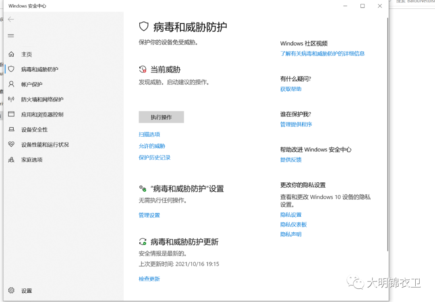Click the window icon for 应用和浏览器控制
This screenshot has height=302, width=435.
click(x=11, y=114)
